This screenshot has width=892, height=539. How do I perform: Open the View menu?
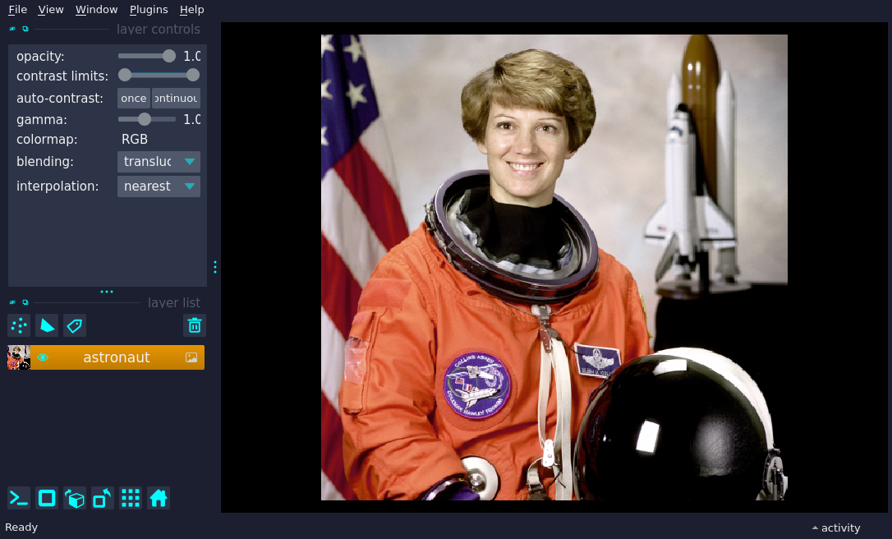pyautogui.click(x=51, y=10)
